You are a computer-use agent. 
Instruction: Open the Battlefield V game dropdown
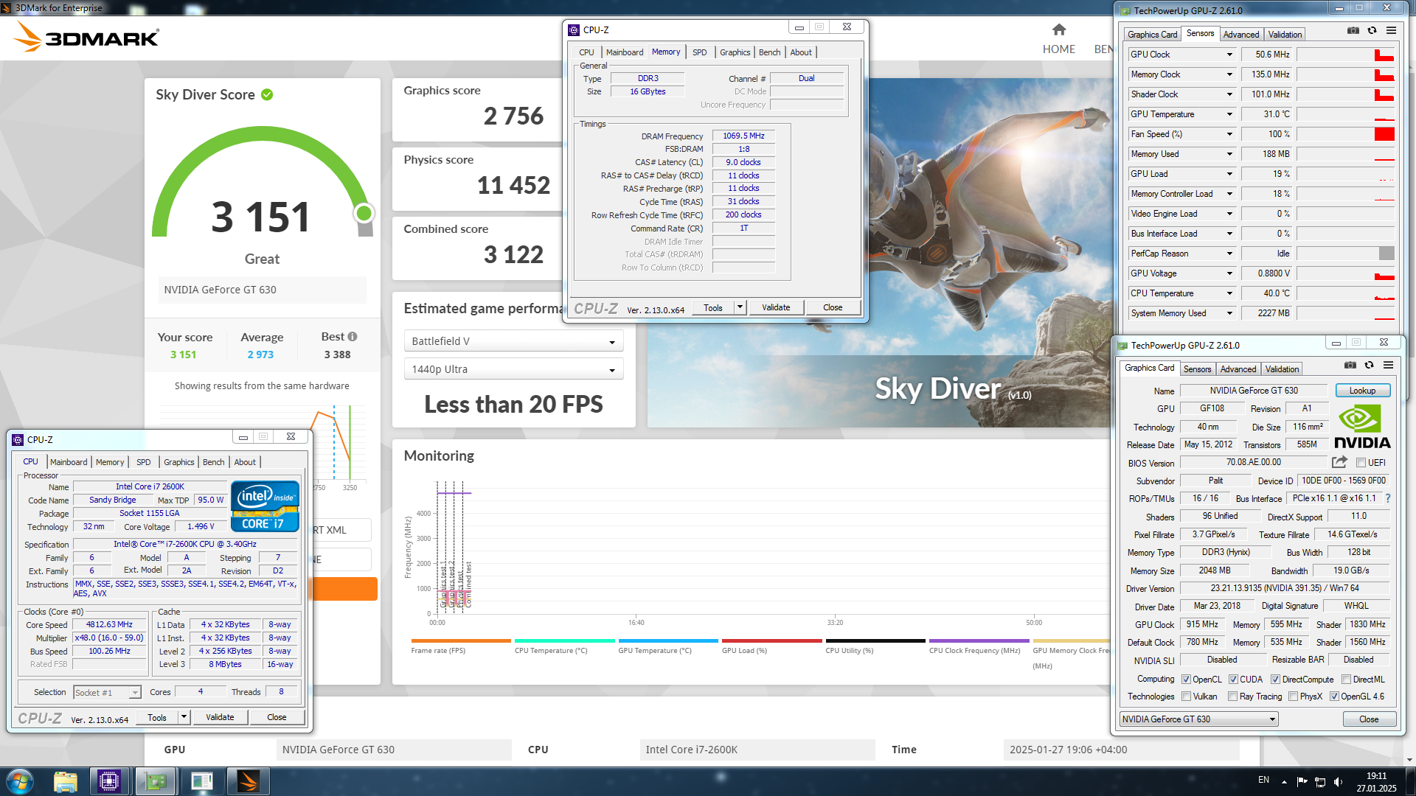point(513,341)
